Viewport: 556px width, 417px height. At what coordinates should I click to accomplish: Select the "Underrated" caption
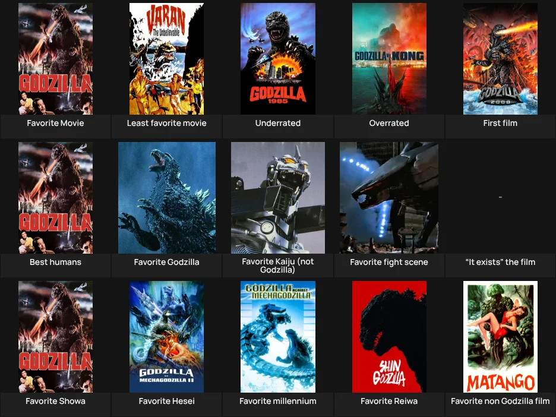pyautogui.click(x=278, y=123)
